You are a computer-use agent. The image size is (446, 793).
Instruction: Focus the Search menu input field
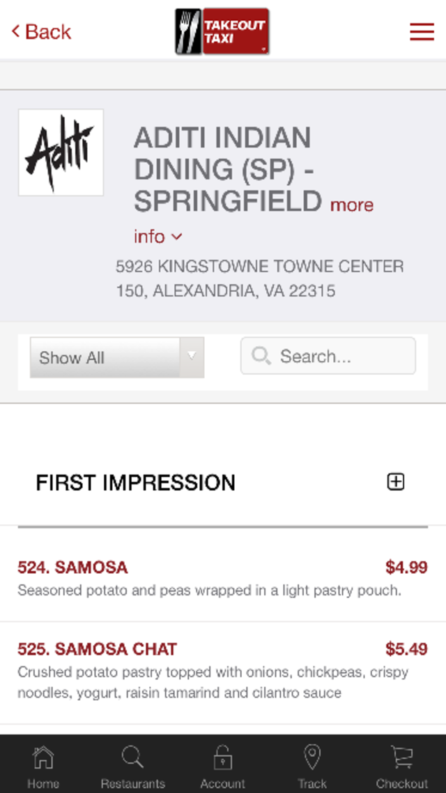(x=328, y=356)
